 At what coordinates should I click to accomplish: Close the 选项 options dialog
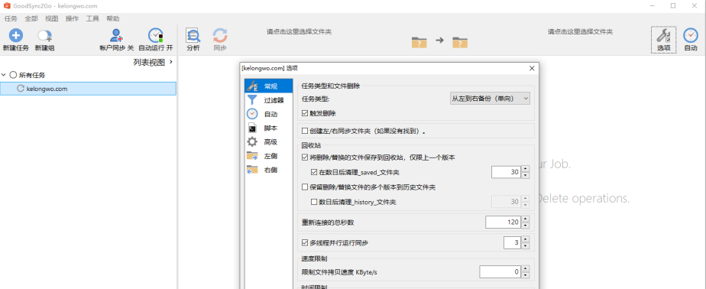click(532, 69)
